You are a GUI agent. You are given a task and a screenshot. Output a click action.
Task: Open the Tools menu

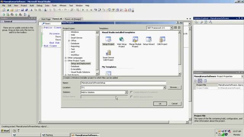(54, 5)
